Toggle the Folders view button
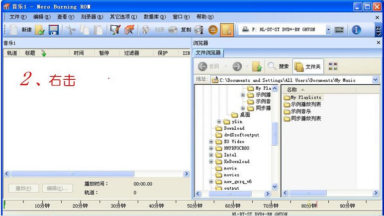384x216 pixels. point(308,66)
